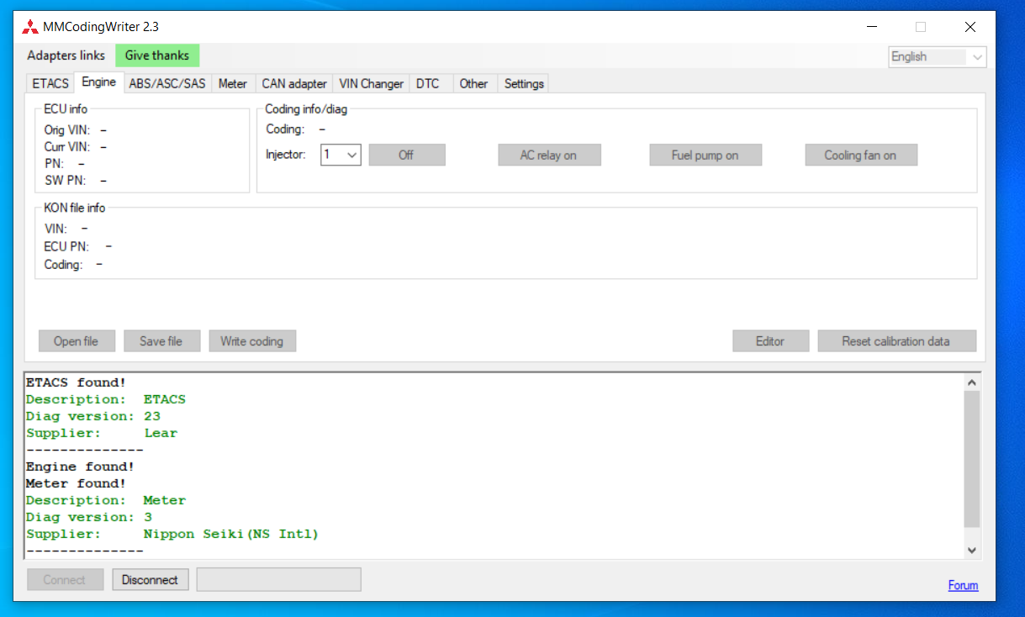Click the Mitsubishi logo icon in title bar
1025x617 pixels.
tap(30, 27)
